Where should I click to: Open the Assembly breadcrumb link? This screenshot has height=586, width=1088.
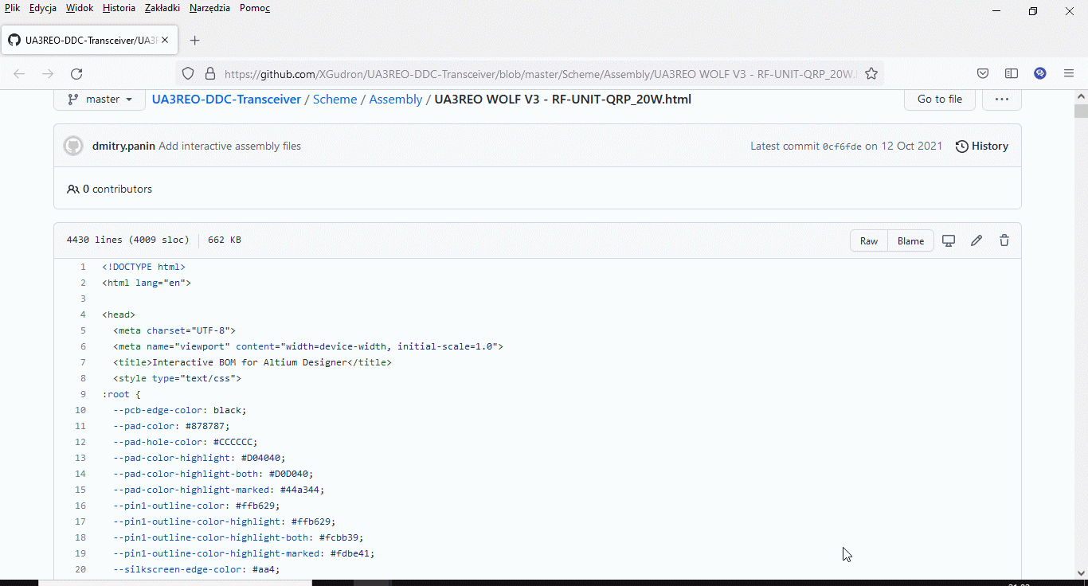tap(396, 100)
